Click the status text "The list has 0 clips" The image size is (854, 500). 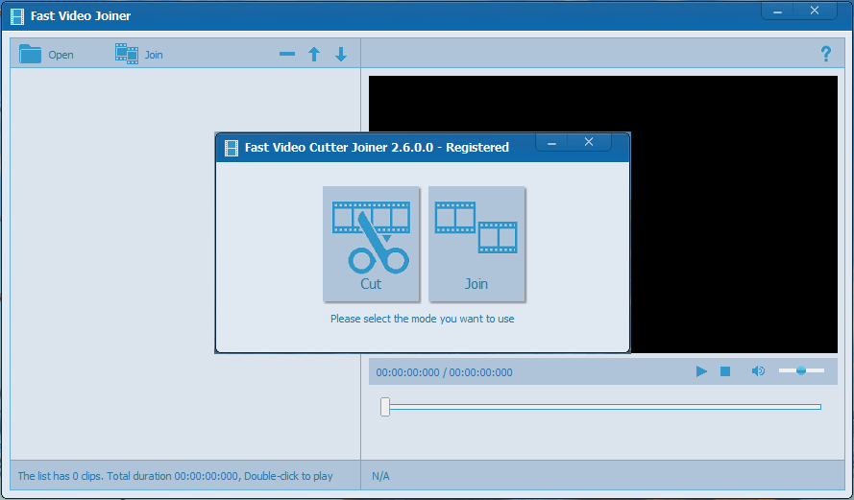pyautogui.click(x=60, y=476)
